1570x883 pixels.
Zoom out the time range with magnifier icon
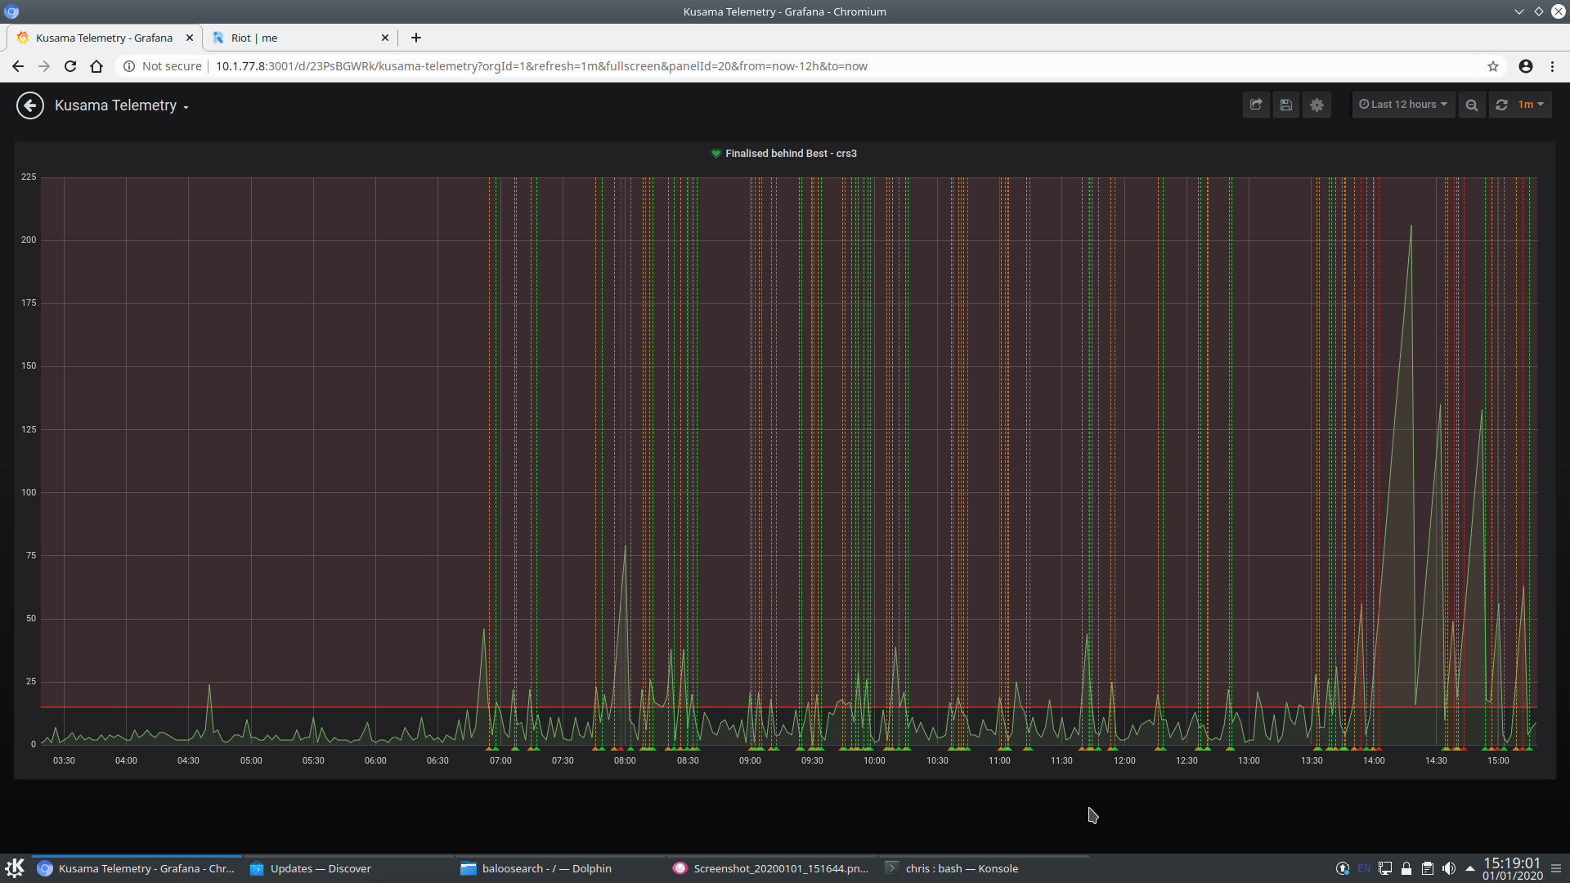[1471, 105]
